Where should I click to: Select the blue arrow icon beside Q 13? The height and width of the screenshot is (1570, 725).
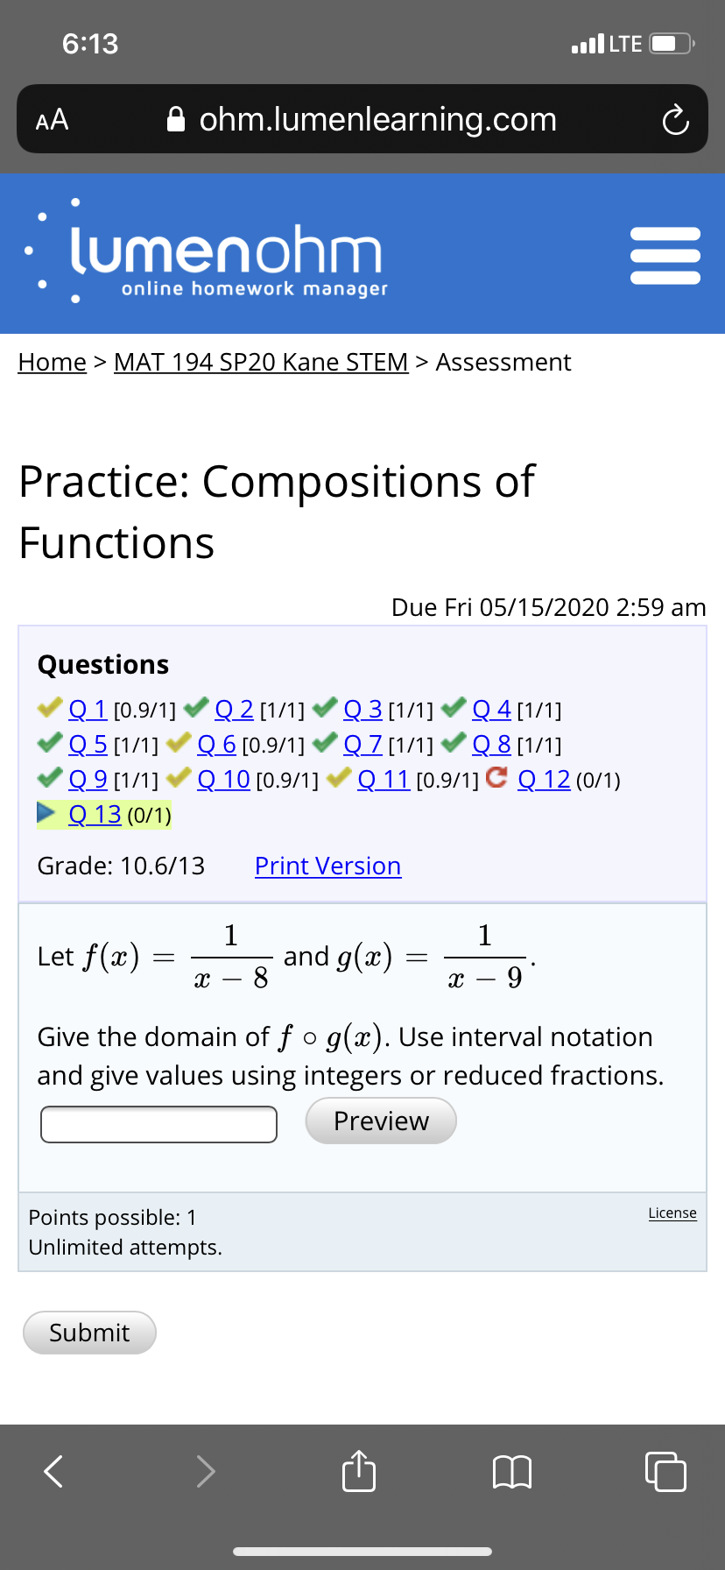[45, 812]
